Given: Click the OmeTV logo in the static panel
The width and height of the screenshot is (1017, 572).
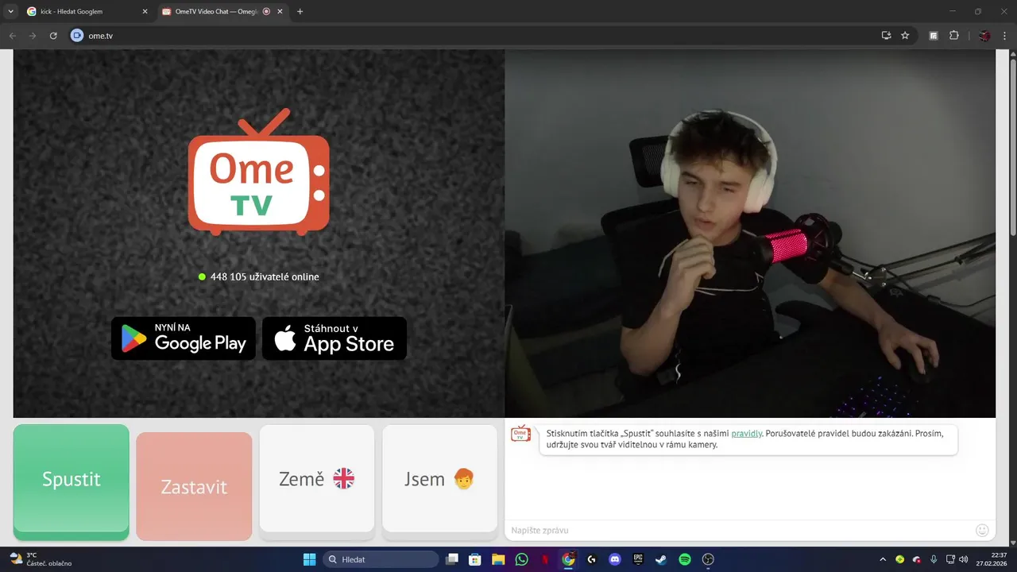Looking at the screenshot, I should [259, 172].
